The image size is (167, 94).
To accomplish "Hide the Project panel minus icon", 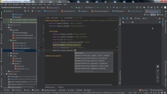I will point(35,11).
